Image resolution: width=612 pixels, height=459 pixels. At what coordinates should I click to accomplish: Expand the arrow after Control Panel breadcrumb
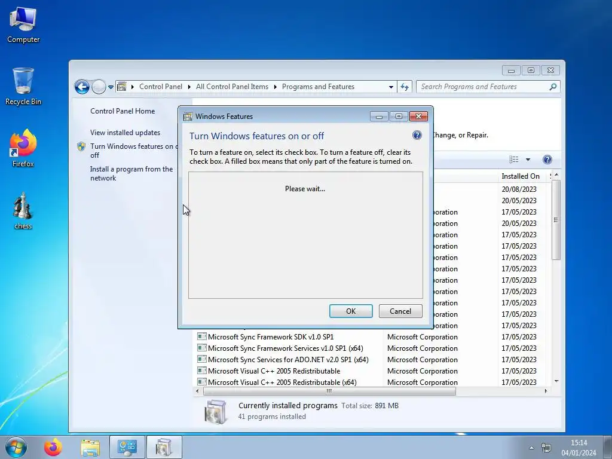pyautogui.click(x=189, y=87)
